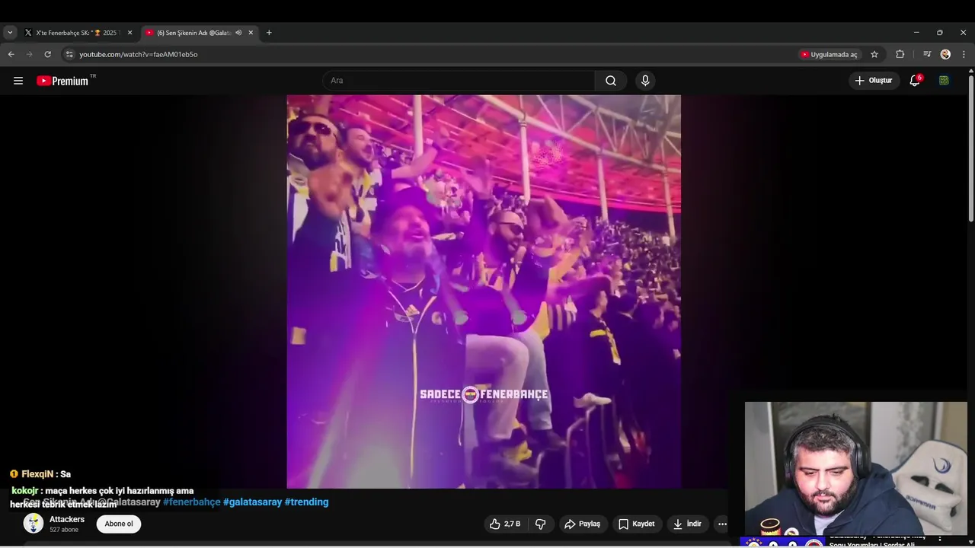Click the Oluştur create button
Screen dimensions: 975x548
pyautogui.click(x=874, y=81)
